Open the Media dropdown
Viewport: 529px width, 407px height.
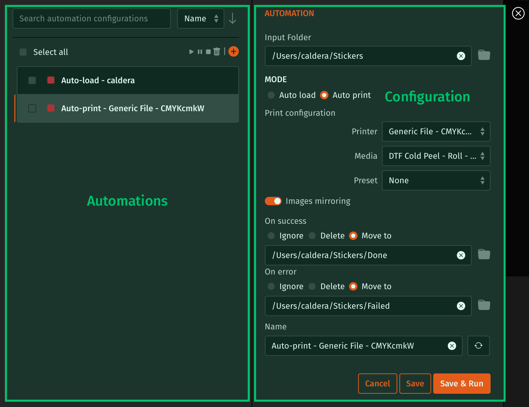tap(436, 156)
